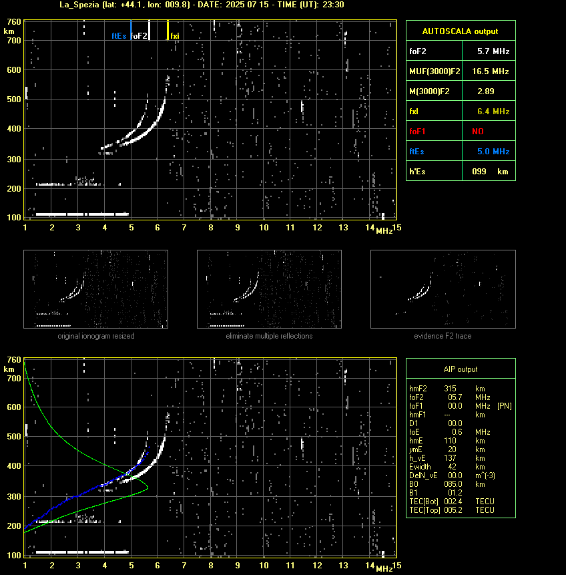Select the M(3000)F2 value 2.89
The height and width of the screenshot is (575, 566).
point(485,91)
